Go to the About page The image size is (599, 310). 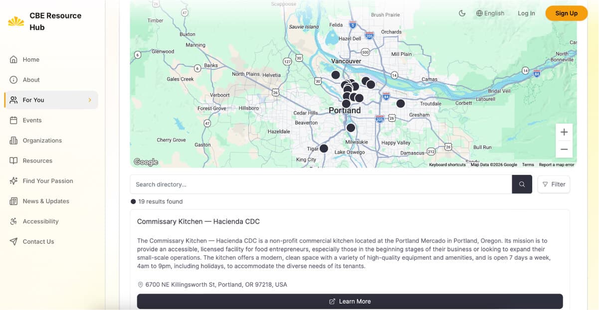coord(31,80)
